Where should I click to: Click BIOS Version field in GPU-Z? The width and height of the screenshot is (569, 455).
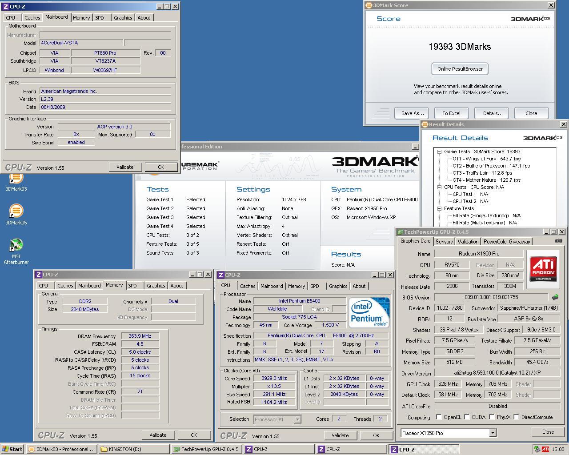491,297
